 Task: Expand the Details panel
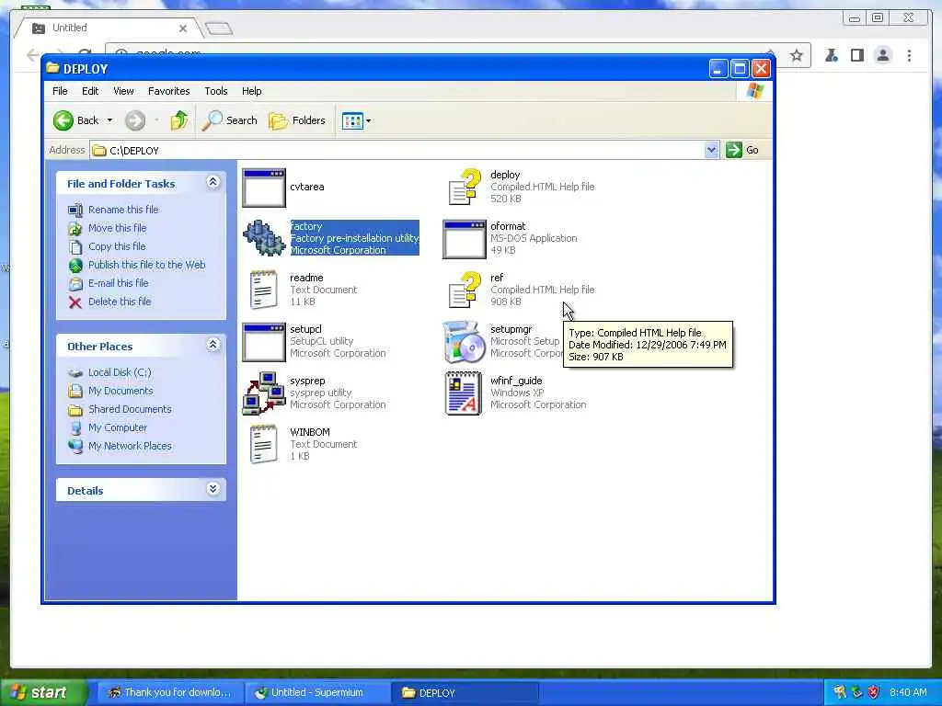213,489
